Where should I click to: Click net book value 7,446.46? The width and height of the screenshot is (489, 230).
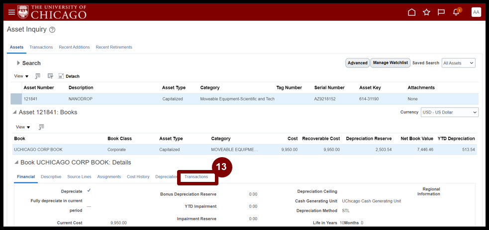coord(424,150)
